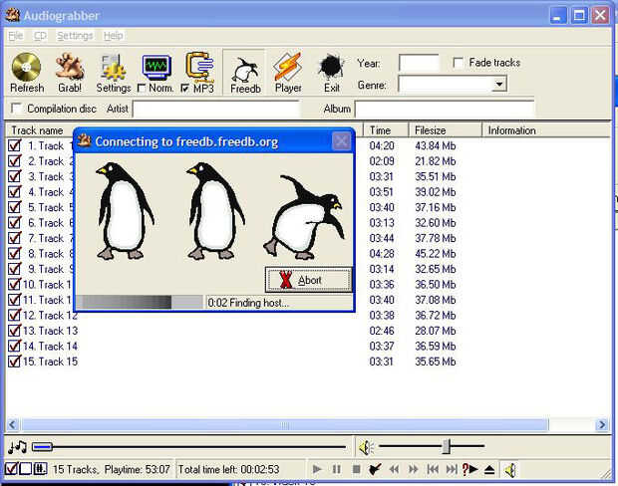Click the play button in transport controls

tap(317, 469)
